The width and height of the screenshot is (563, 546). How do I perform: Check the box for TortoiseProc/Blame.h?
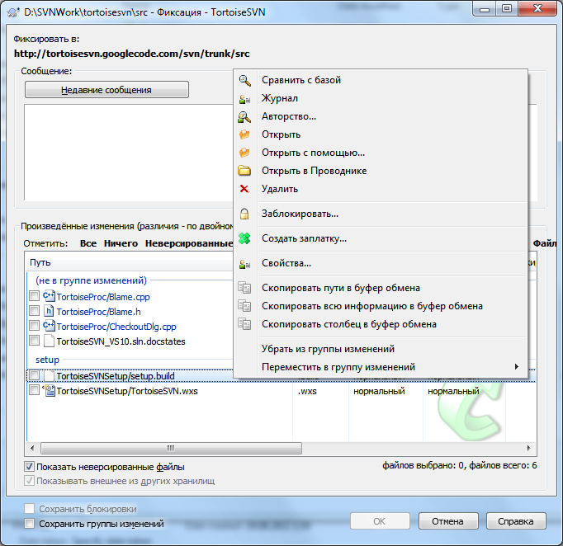click(35, 311)
